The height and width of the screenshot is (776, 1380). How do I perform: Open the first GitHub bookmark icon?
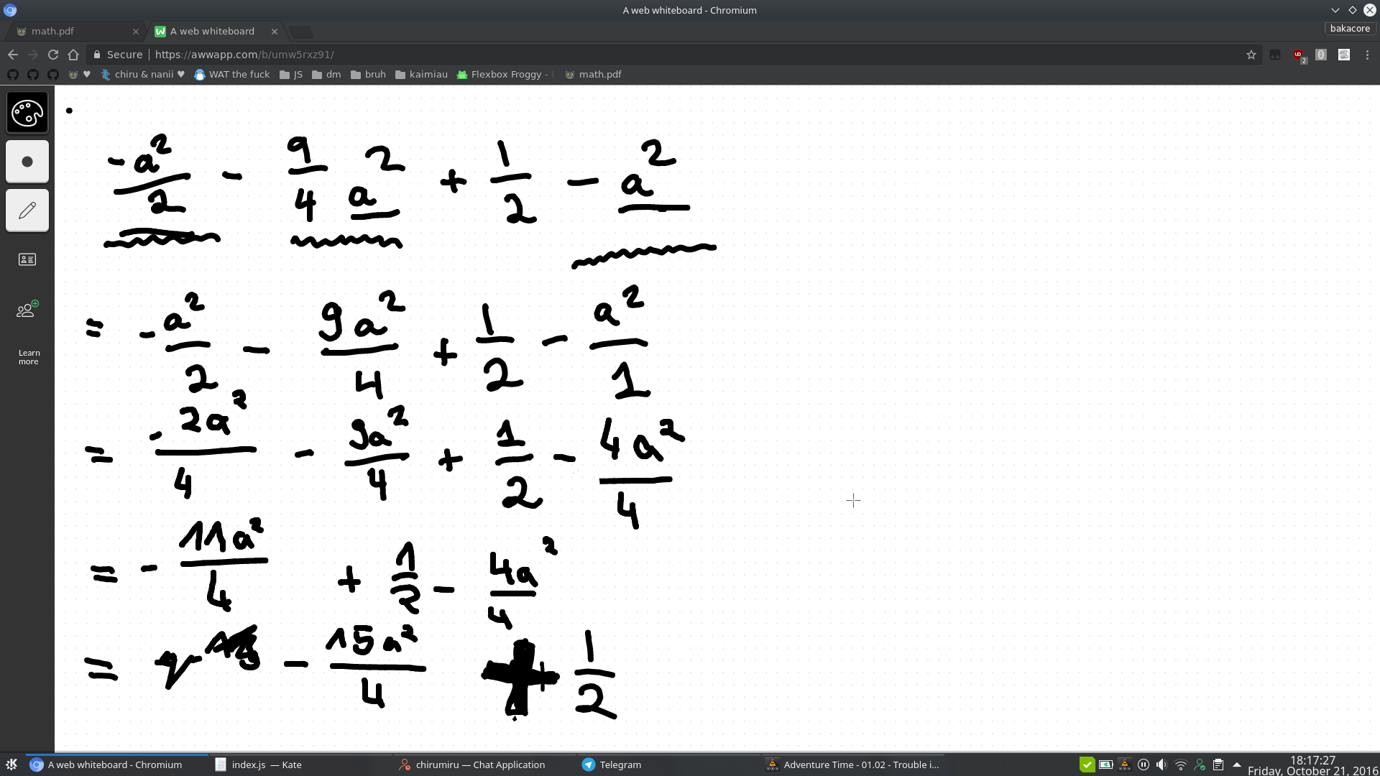tap(13, 75)
